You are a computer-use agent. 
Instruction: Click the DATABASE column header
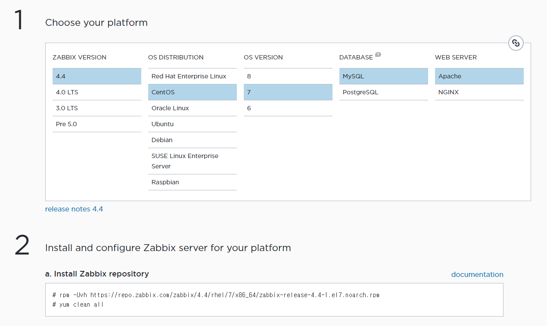pos(356,57)
